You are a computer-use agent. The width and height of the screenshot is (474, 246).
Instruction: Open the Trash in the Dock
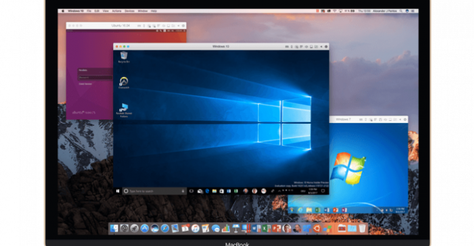click(362, 228)
